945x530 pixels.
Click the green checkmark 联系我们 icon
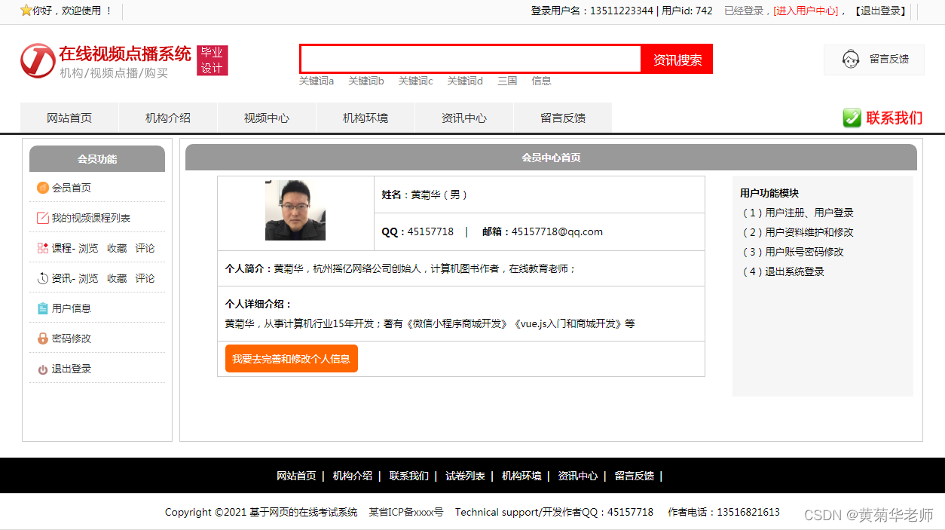(852, 118)
